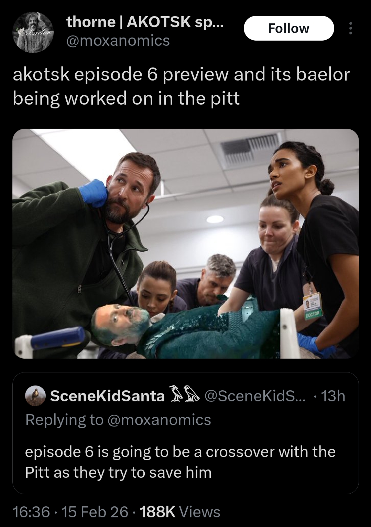The width and height of the screenshot is (371, 527).
Task: Open the @moxanomics handle below the display name
Action: pos(118,41)
